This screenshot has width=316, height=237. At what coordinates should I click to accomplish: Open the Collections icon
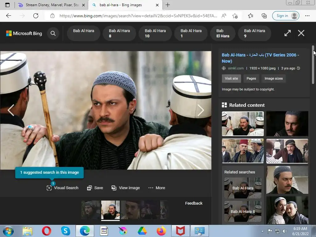click(264, 16)
